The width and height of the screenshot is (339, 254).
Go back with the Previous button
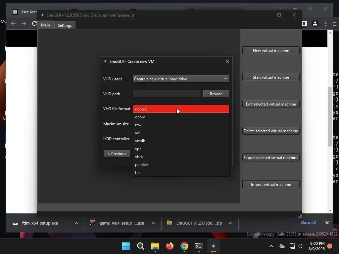tap(117, 153)
